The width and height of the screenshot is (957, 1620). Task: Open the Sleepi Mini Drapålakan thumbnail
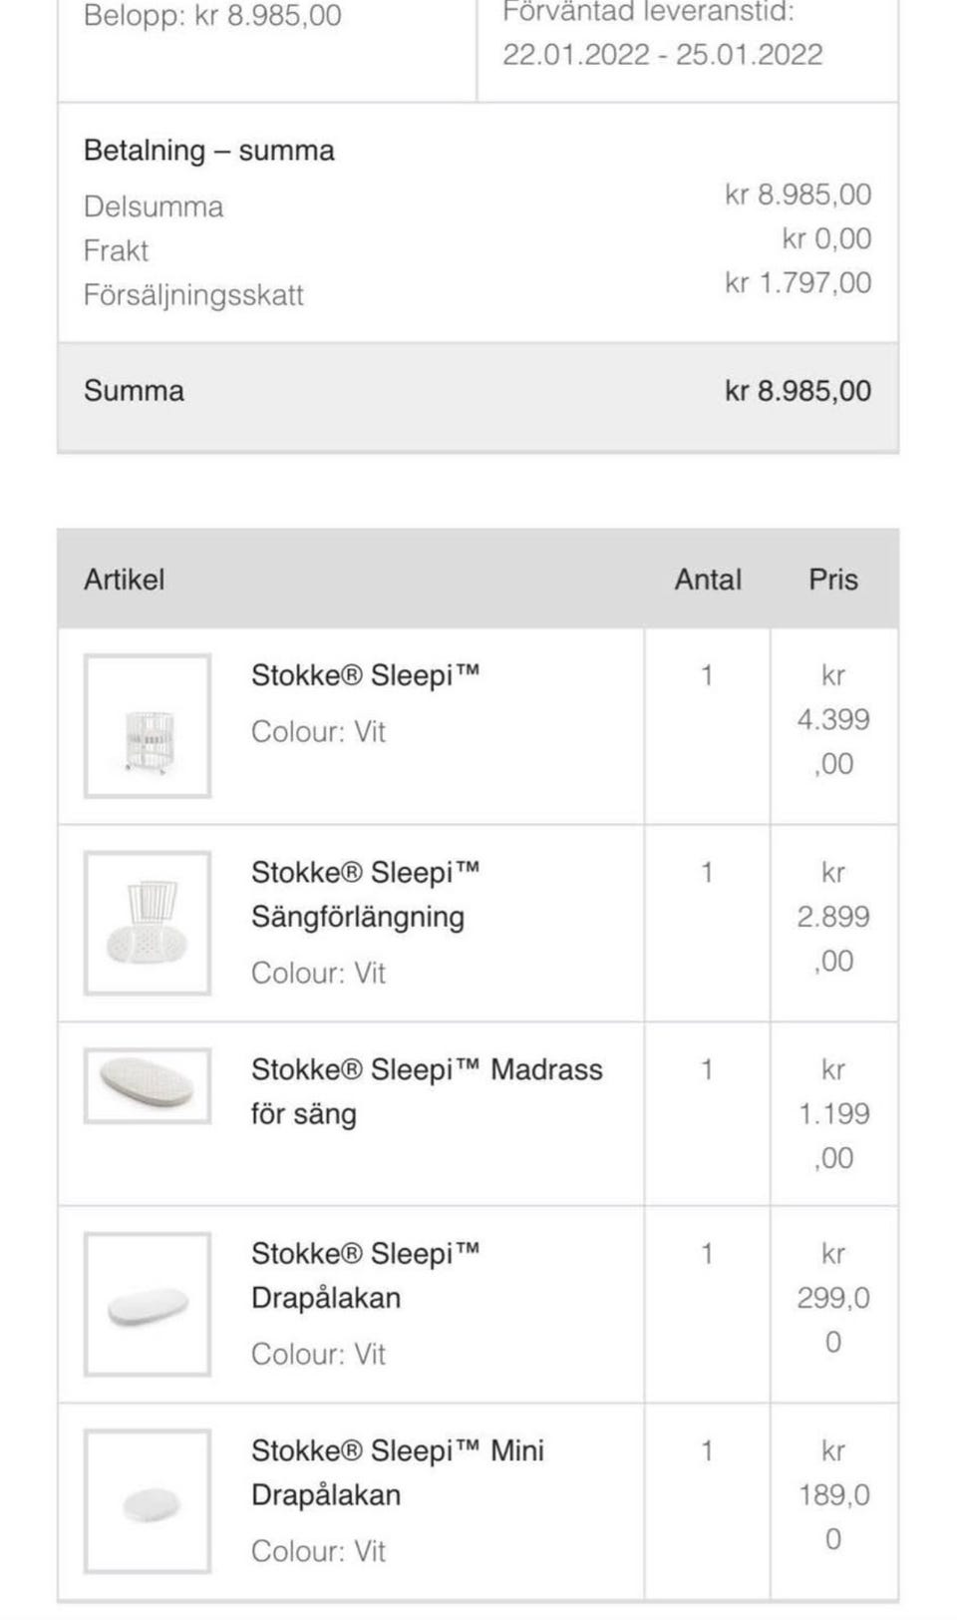pos(148,1500)
